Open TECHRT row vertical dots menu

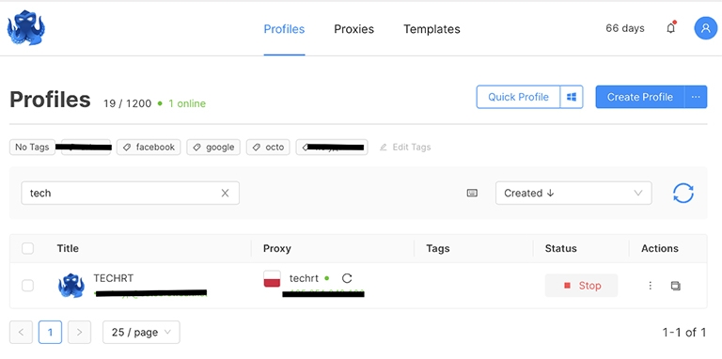tap(651, 286)
